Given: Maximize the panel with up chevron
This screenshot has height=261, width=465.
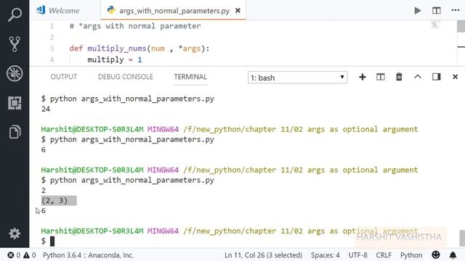Looking at the screenshot, I should click(x=418, y=77).
